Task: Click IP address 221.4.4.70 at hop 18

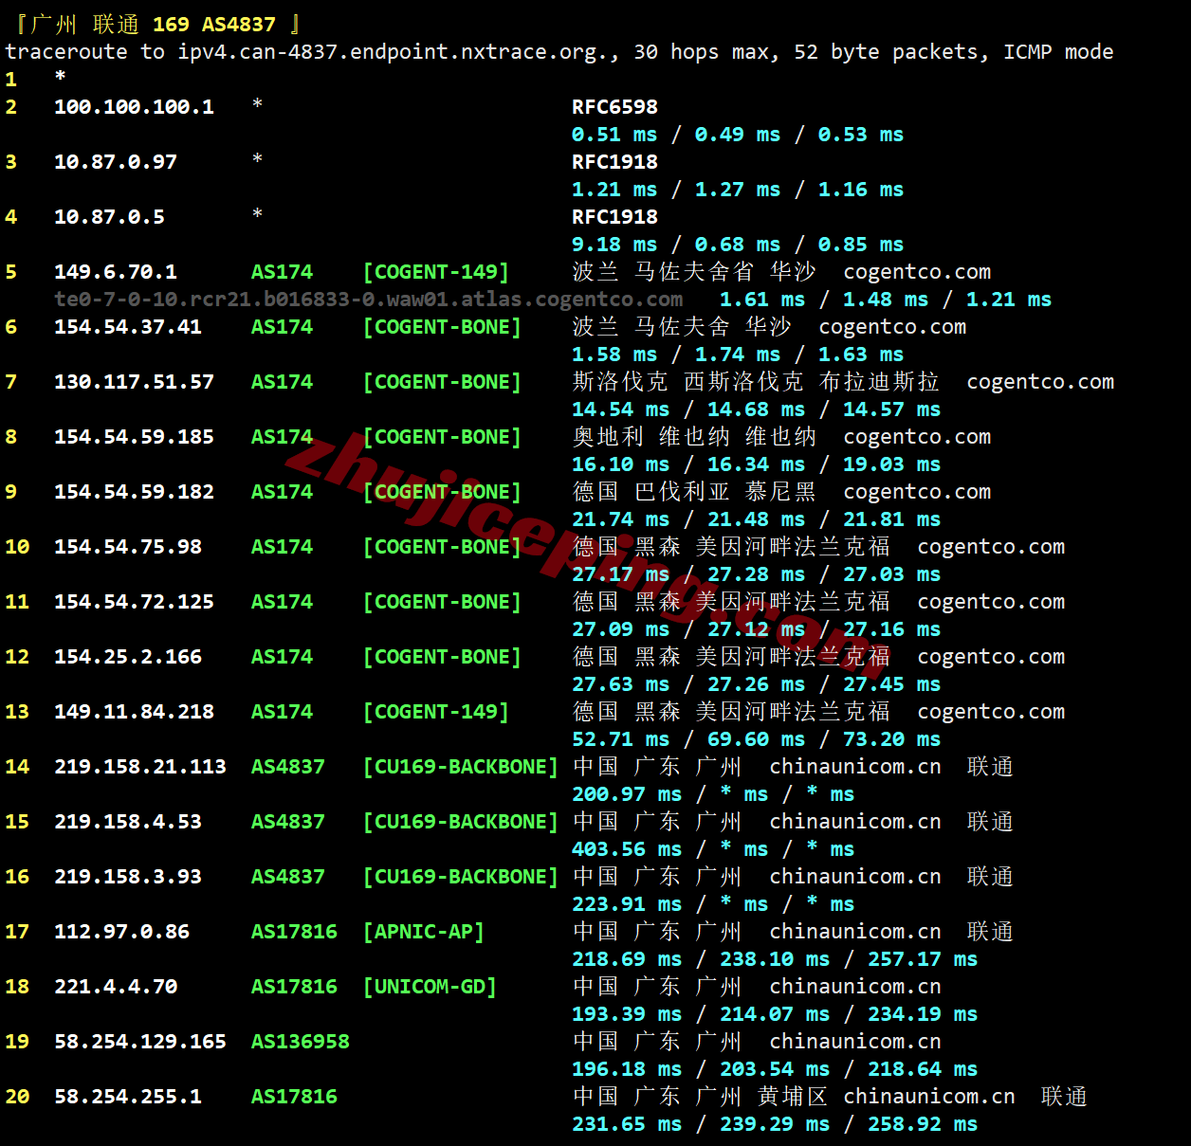Action: [115, 987]
